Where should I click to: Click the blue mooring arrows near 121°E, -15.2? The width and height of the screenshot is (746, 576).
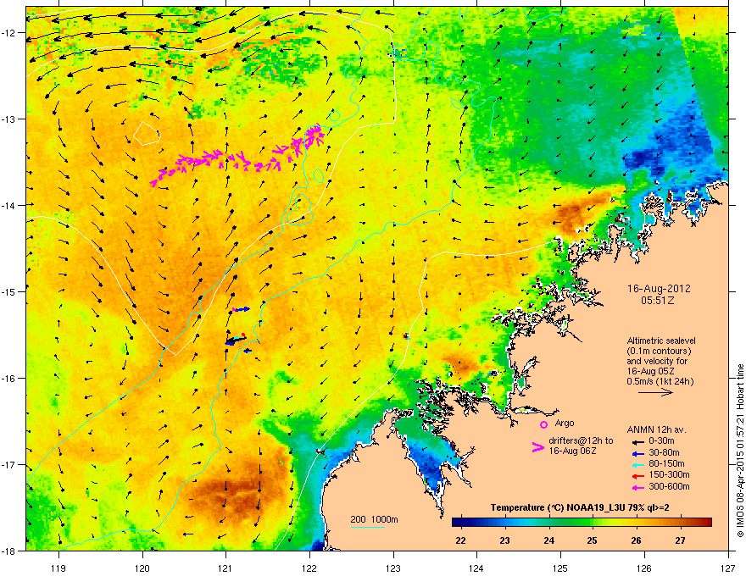(x=241, y=309)
